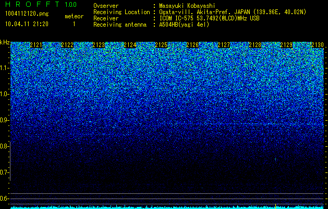Click the cyan signal level strip at bottom

tap(167, 207)
